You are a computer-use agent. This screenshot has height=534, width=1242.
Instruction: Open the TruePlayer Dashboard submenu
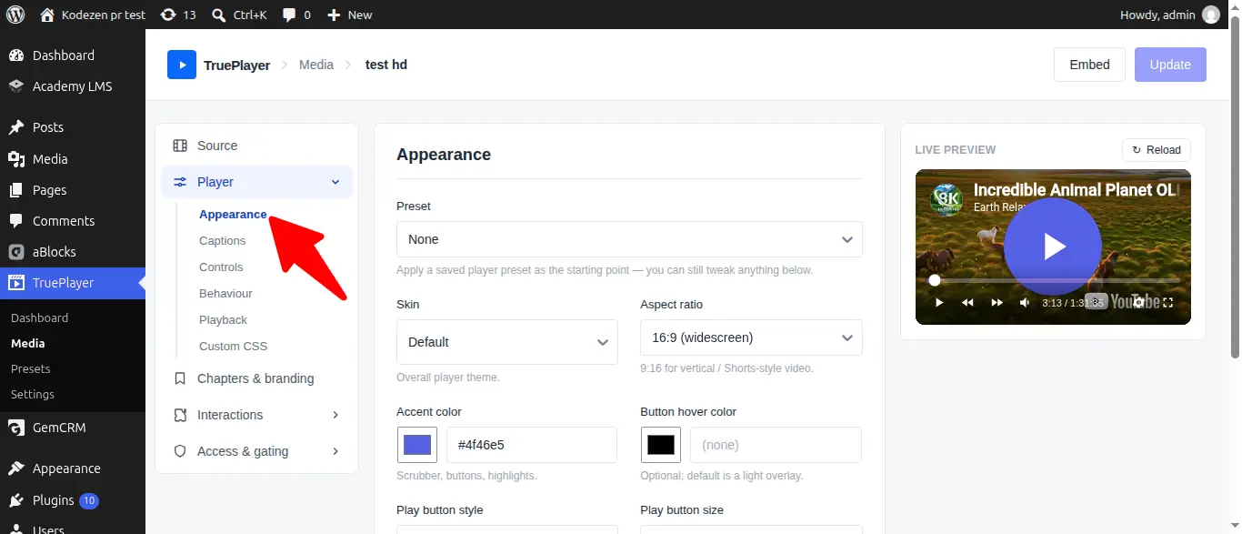[39, 317]
